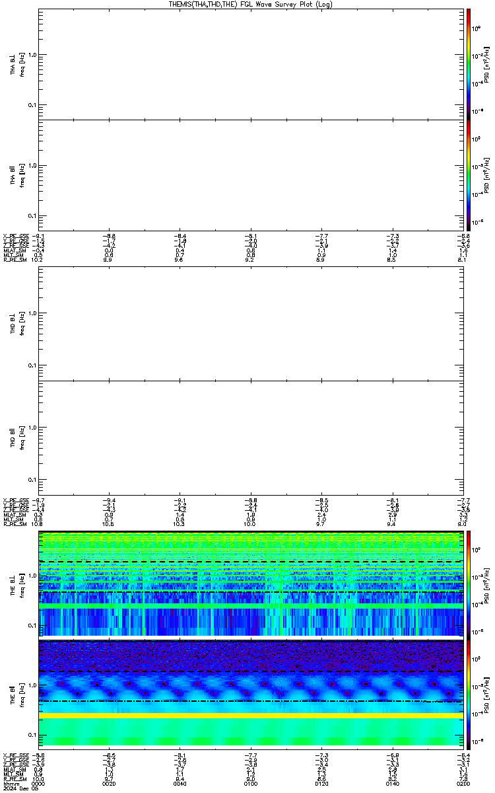Click the THE B-parallel PSD color bar
Image resolution: width=495 pixels, height=793 pixels.
(469, 694)
